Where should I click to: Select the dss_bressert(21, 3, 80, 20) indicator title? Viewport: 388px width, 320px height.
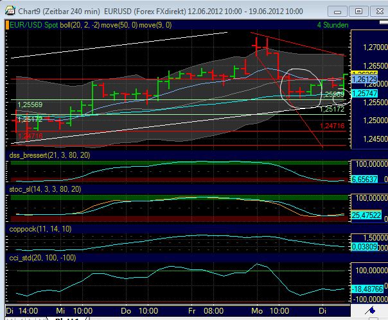(x=49, y=155)
